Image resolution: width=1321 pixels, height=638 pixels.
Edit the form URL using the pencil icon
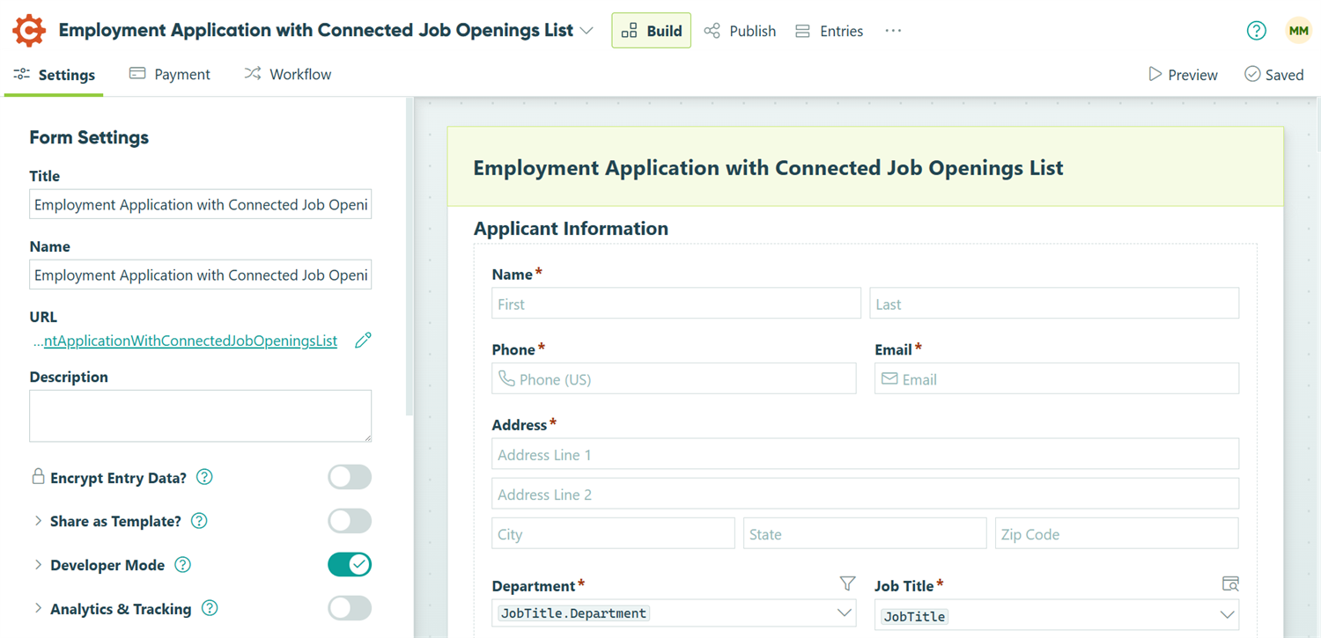click(x=363, y=340)
